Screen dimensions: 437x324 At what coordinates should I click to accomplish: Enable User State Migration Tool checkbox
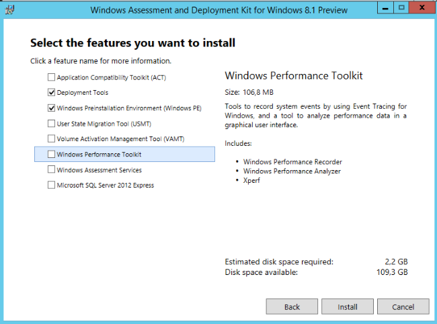tap(52, 124)
